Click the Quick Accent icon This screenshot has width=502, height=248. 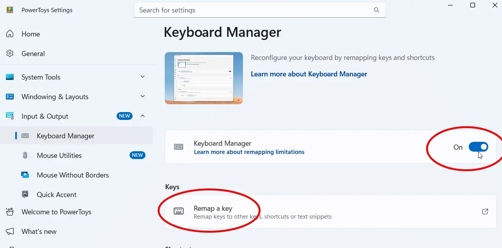pyautogui.click(x=25, y=194)
